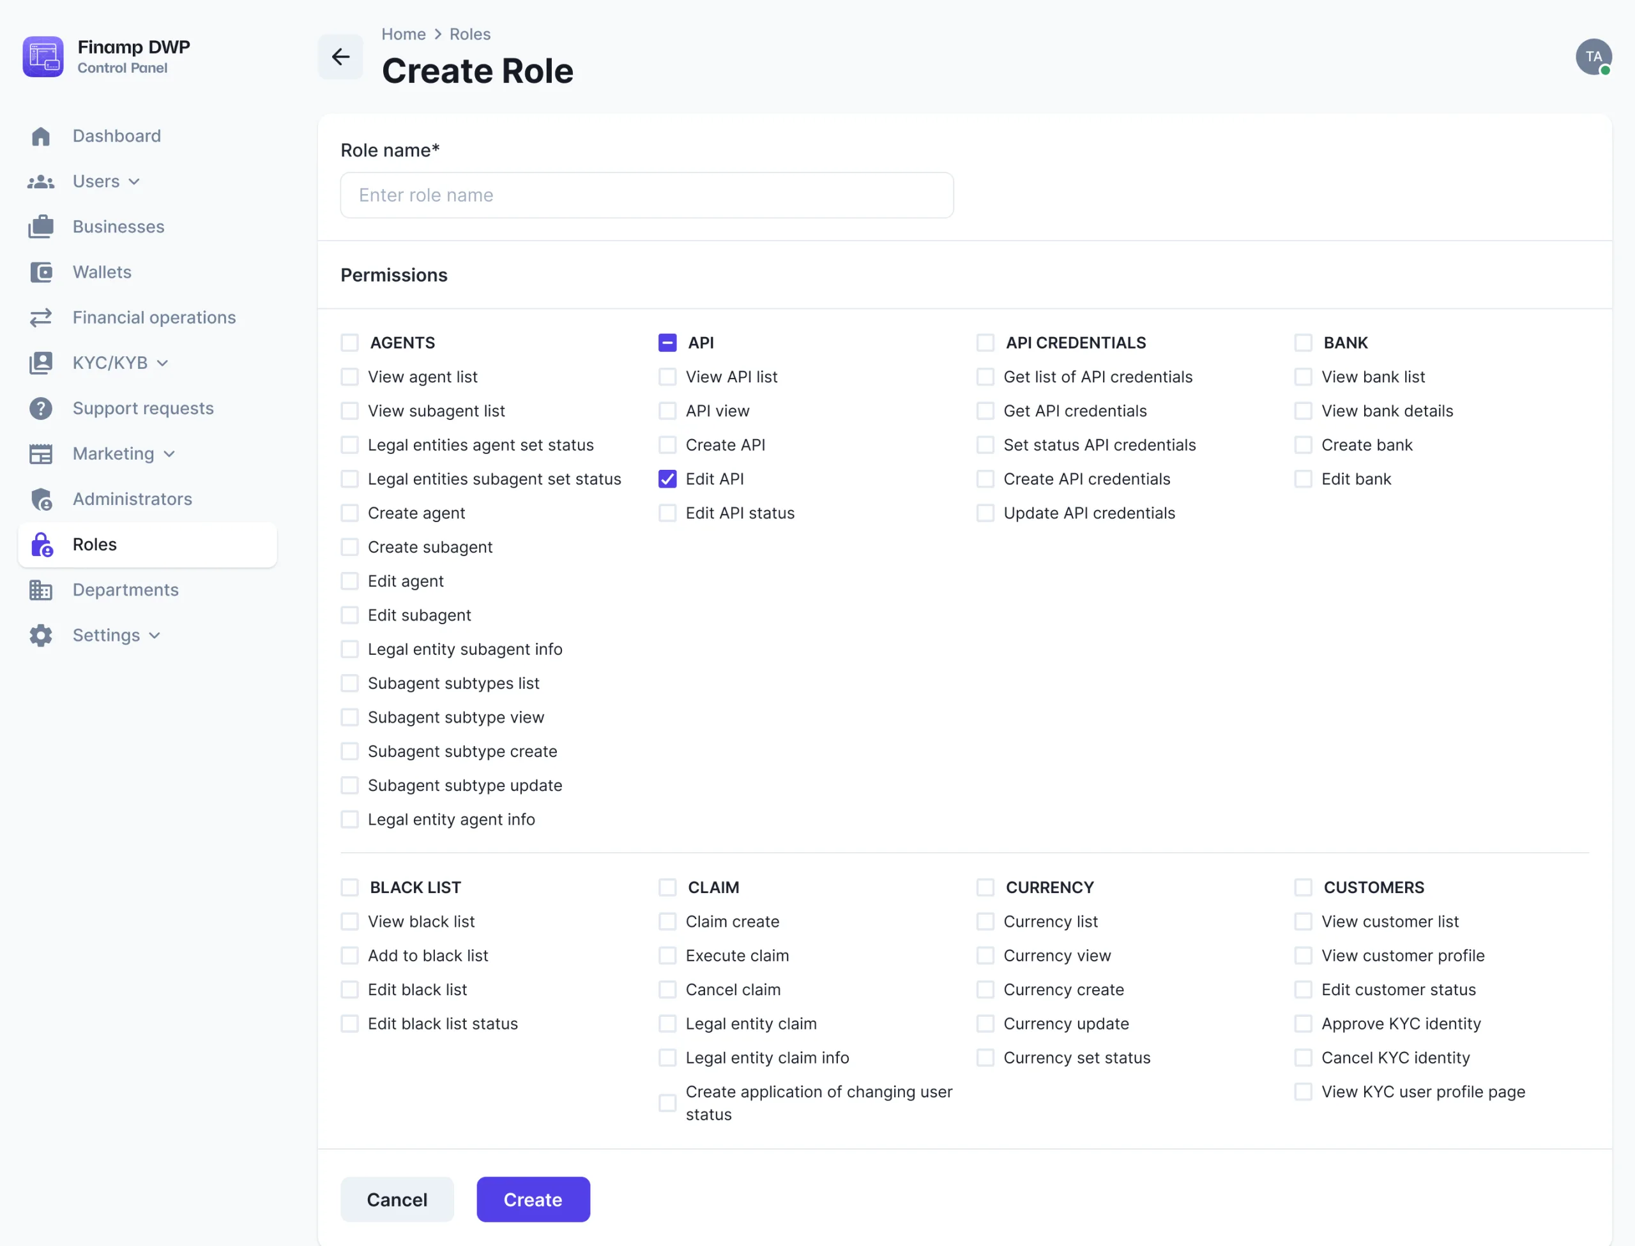
Task: Check the Add to black list box
Action: coord(349,956)
